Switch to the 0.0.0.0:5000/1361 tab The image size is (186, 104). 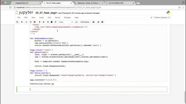pos(120,3)
